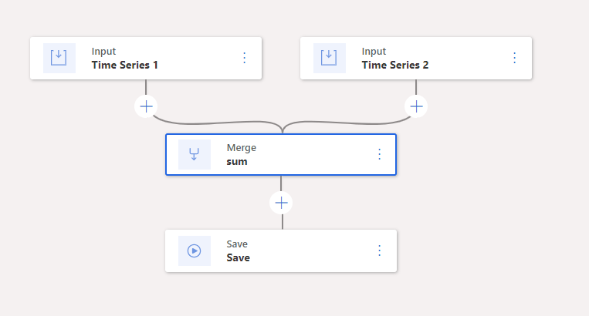Select the Time Series 2 step name

pyautogui.click(x=394, y=65)
